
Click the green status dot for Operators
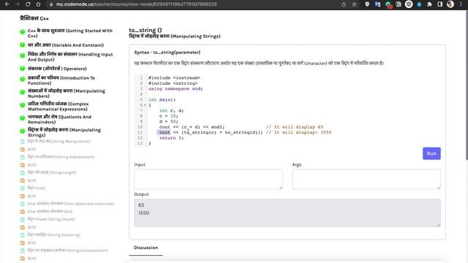coord(23,69)
